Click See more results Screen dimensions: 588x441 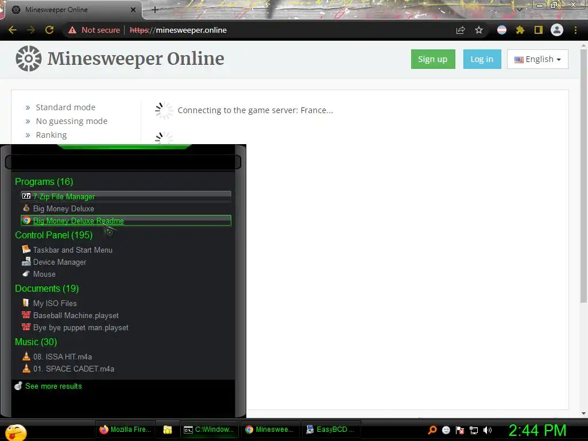tap(48, 386)
